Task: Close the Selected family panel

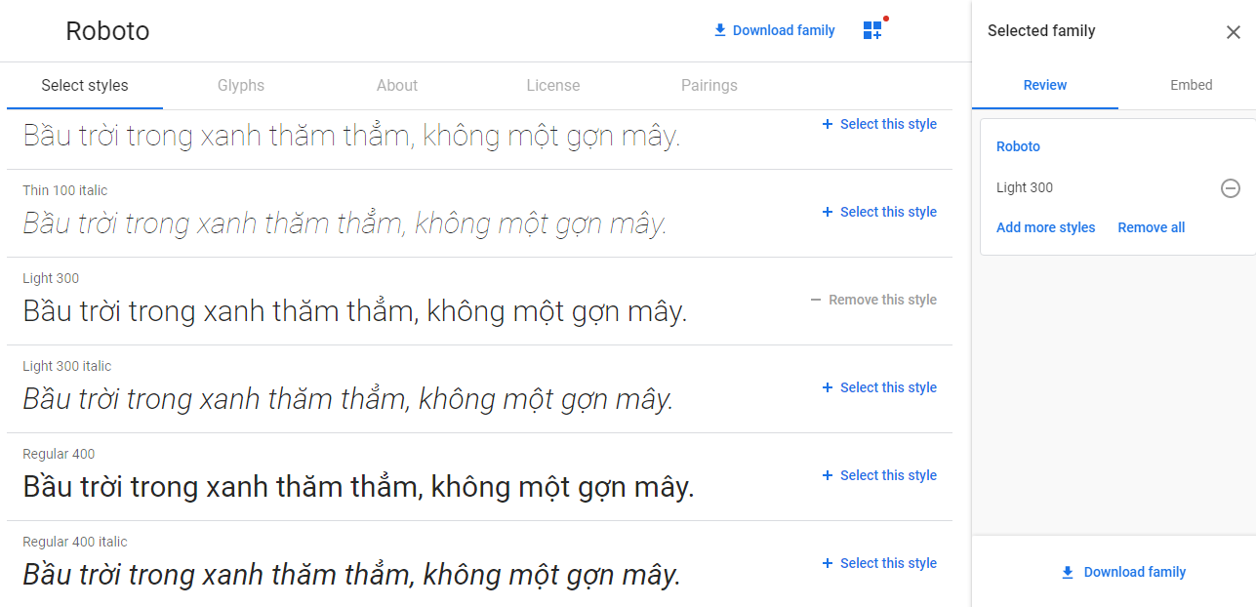Action: point(1234,32)
